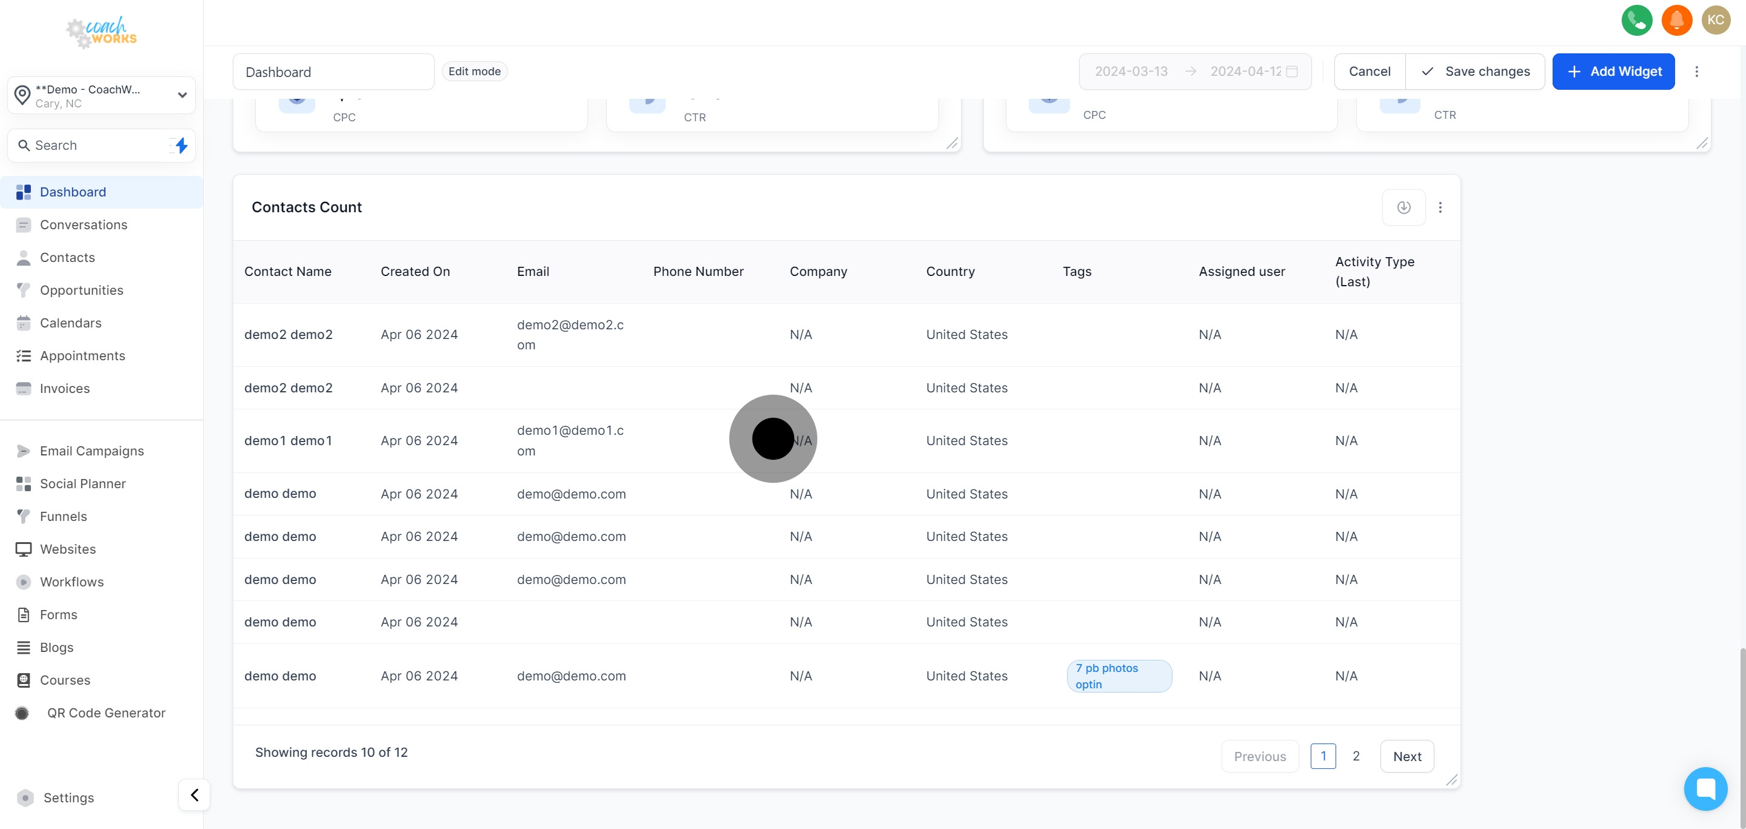
Task: Click the 7 pb photos optin tag
Action: pyautogui.click(x=1119, y=676)
